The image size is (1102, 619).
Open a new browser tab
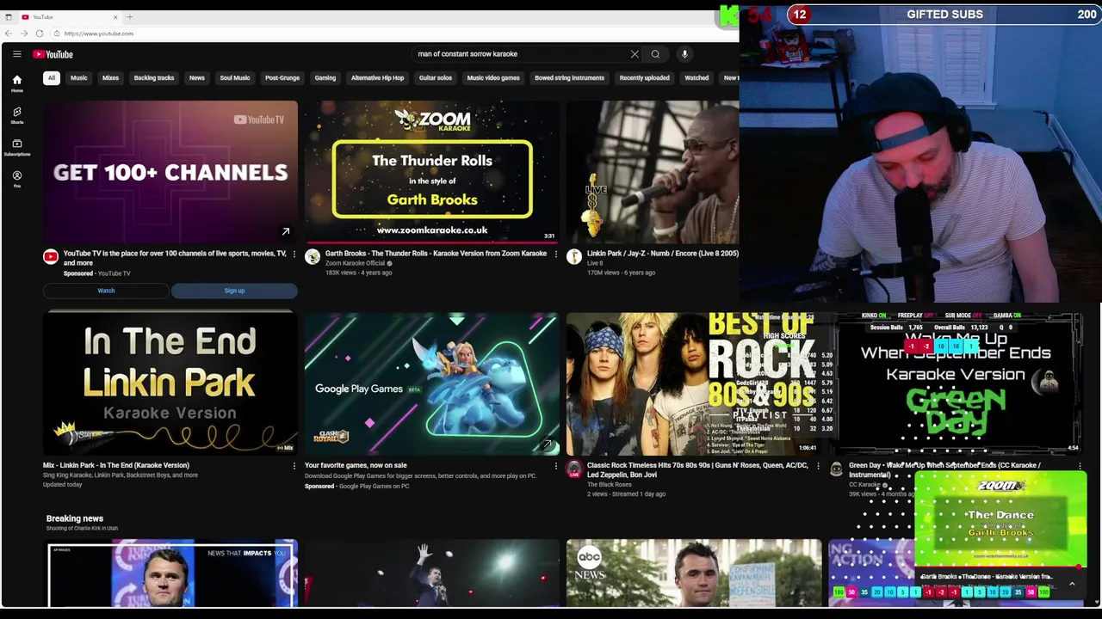pyautogui.click(x=130, y=17)
